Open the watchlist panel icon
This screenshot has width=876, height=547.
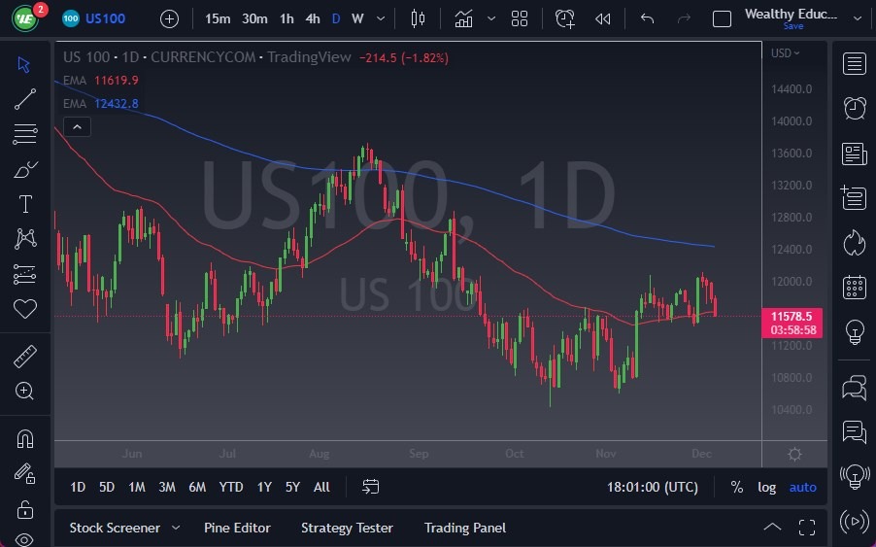[855, 64]
